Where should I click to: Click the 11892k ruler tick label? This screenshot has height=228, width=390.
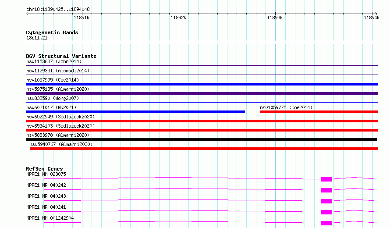tap(178, 18)
